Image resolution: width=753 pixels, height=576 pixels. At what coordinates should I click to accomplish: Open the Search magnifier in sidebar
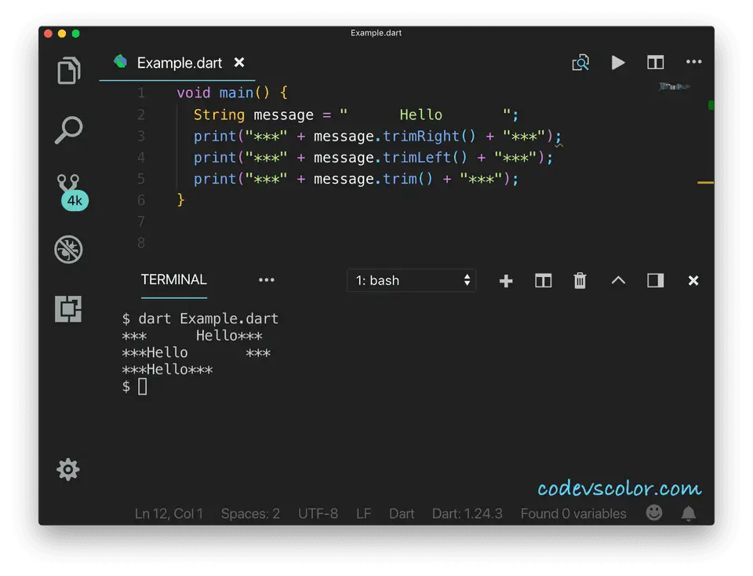[x=69, y=129]
